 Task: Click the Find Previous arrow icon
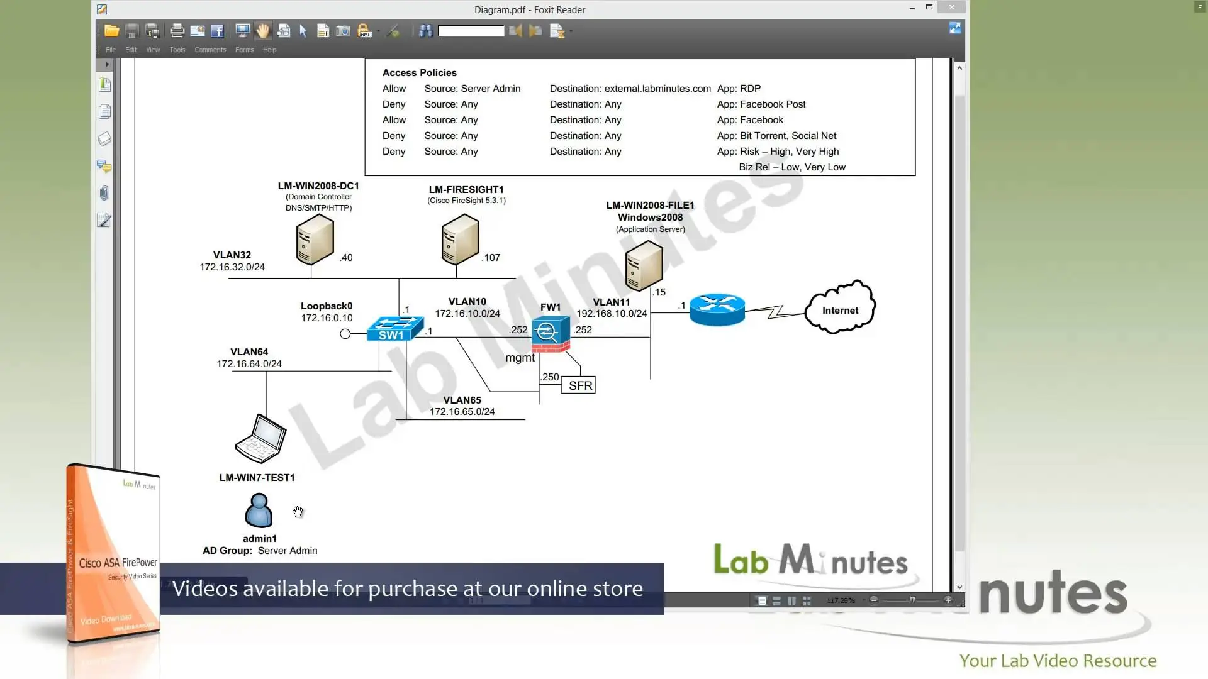515,30
